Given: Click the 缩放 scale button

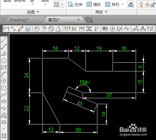Looking at the screenshot, I should coord(94,5).
